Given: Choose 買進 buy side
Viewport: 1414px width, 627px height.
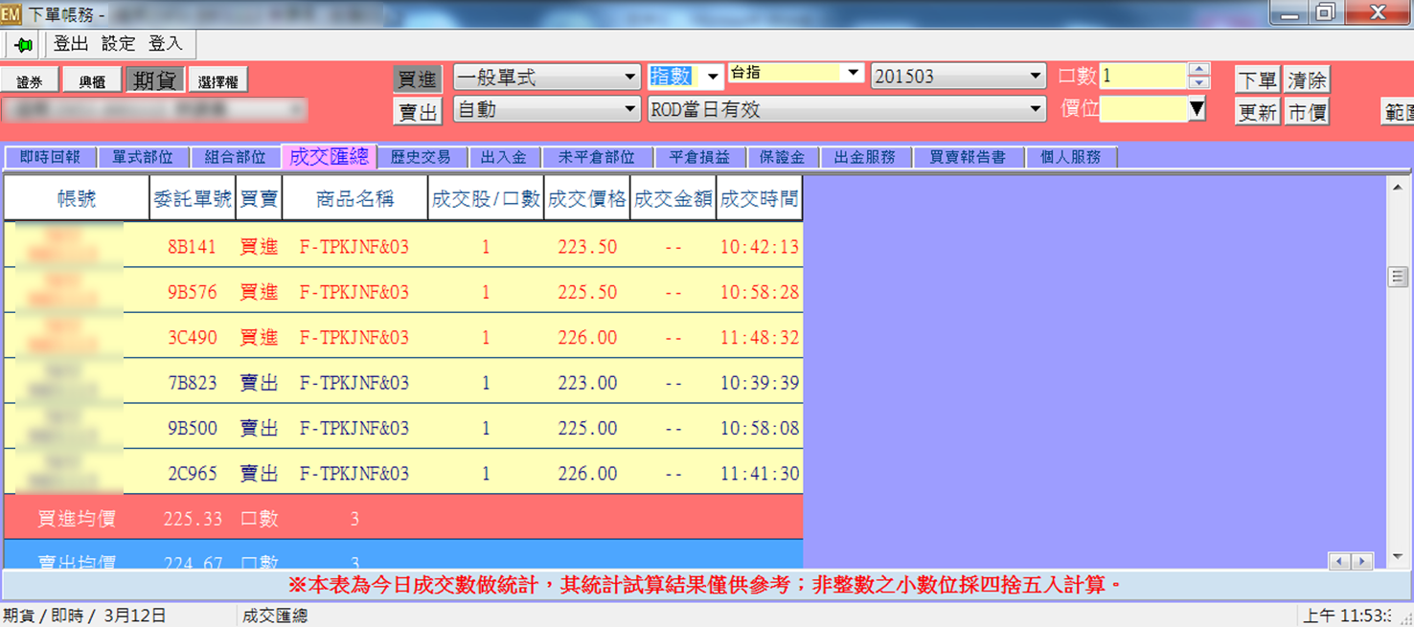Looking at the screenshot, I should pos(418,79).
